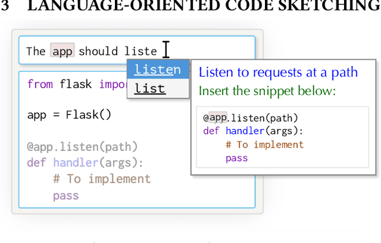The image size is (381, 243).
Task: Click 'def handler(args):' in the snippet preview
Action: (253, 131)
